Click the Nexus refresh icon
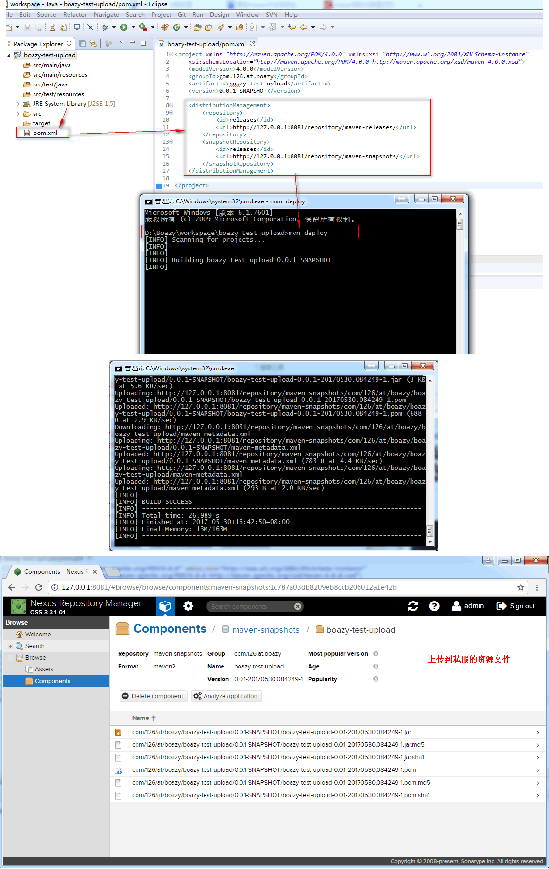The height and width of the screenshot is (869, 549). pos(413,606)
